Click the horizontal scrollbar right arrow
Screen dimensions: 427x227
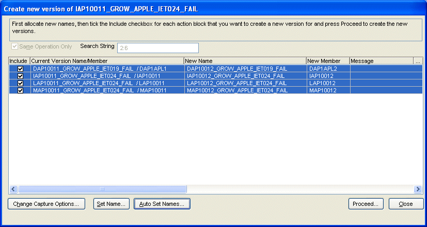(x=419, y=189)
